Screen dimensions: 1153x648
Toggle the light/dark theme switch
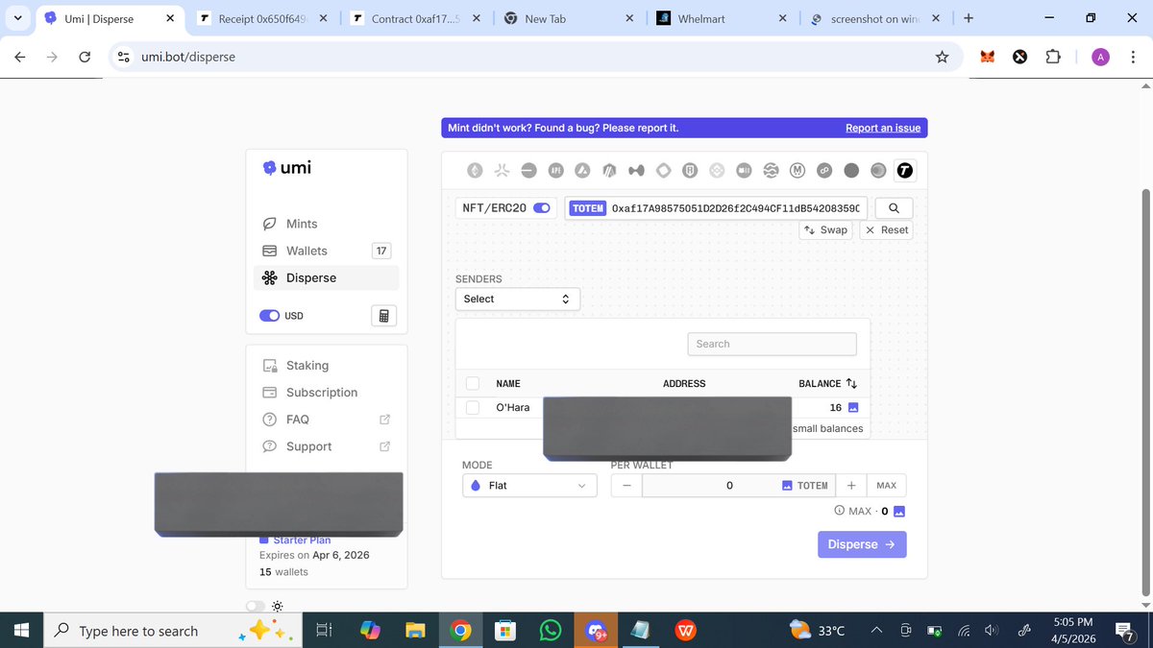click(255, 606)
